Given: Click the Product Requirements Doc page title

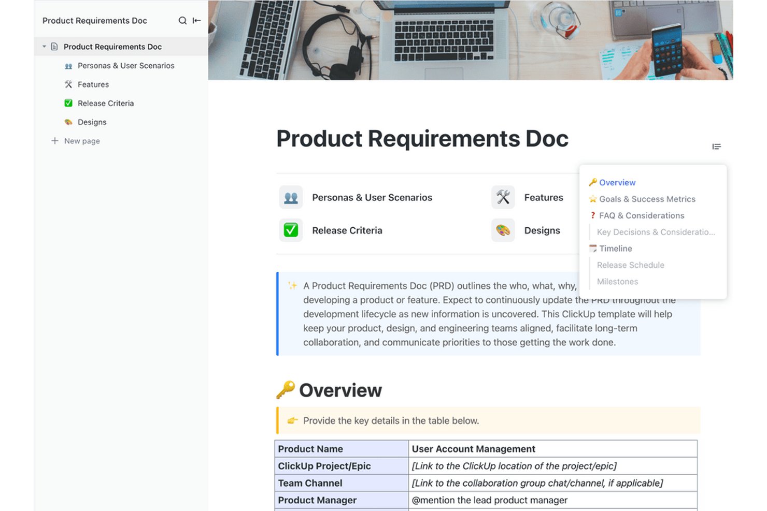Looking at the screenshot, I should click(422, 139).
